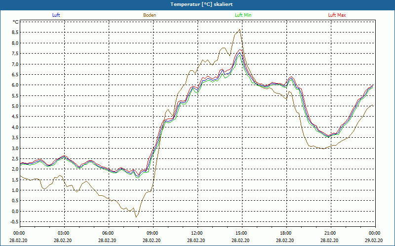
Task: Click the blue Luft legend label
Action: click(56, 15)
